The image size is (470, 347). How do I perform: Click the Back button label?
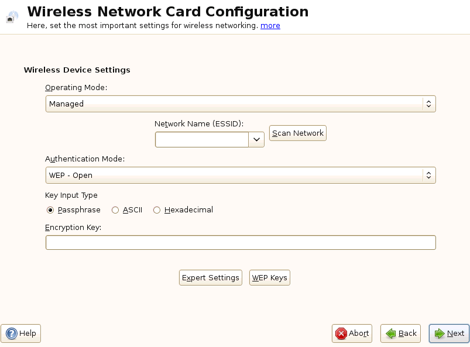click(407, 334)
